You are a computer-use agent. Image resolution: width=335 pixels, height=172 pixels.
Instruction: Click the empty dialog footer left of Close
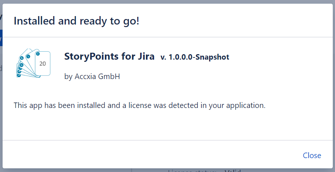[x=147, y=156]
